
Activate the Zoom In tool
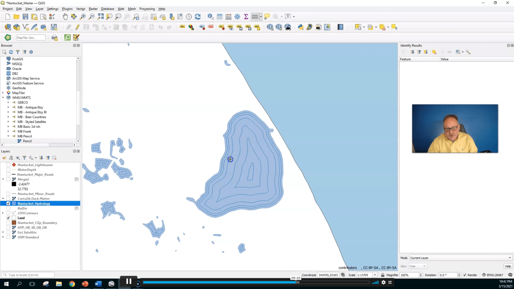coord(82,16)
